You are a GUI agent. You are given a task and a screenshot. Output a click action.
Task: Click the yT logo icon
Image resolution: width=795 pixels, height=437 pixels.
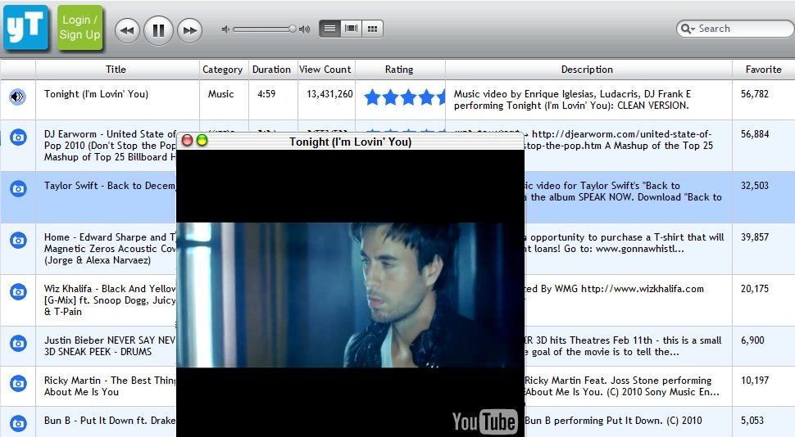pos(26,27)
